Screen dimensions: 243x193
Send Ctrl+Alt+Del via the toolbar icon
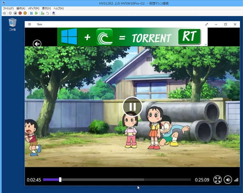(x=4, y=13)
